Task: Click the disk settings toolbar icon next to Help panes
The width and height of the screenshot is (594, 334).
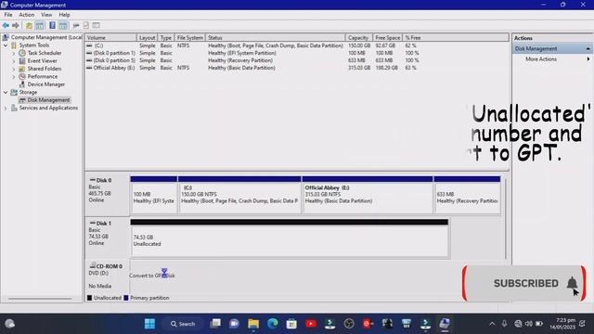Action: pyautogui.click(x=76, y=25)
